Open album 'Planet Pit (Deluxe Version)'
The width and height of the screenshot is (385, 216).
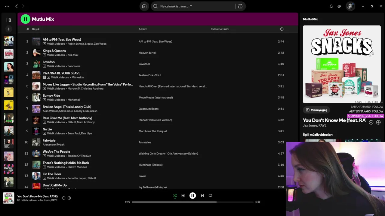coord(155,120)
